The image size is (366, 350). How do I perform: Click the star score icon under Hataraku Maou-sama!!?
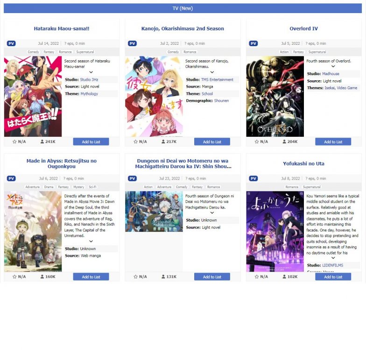point(14,142)
